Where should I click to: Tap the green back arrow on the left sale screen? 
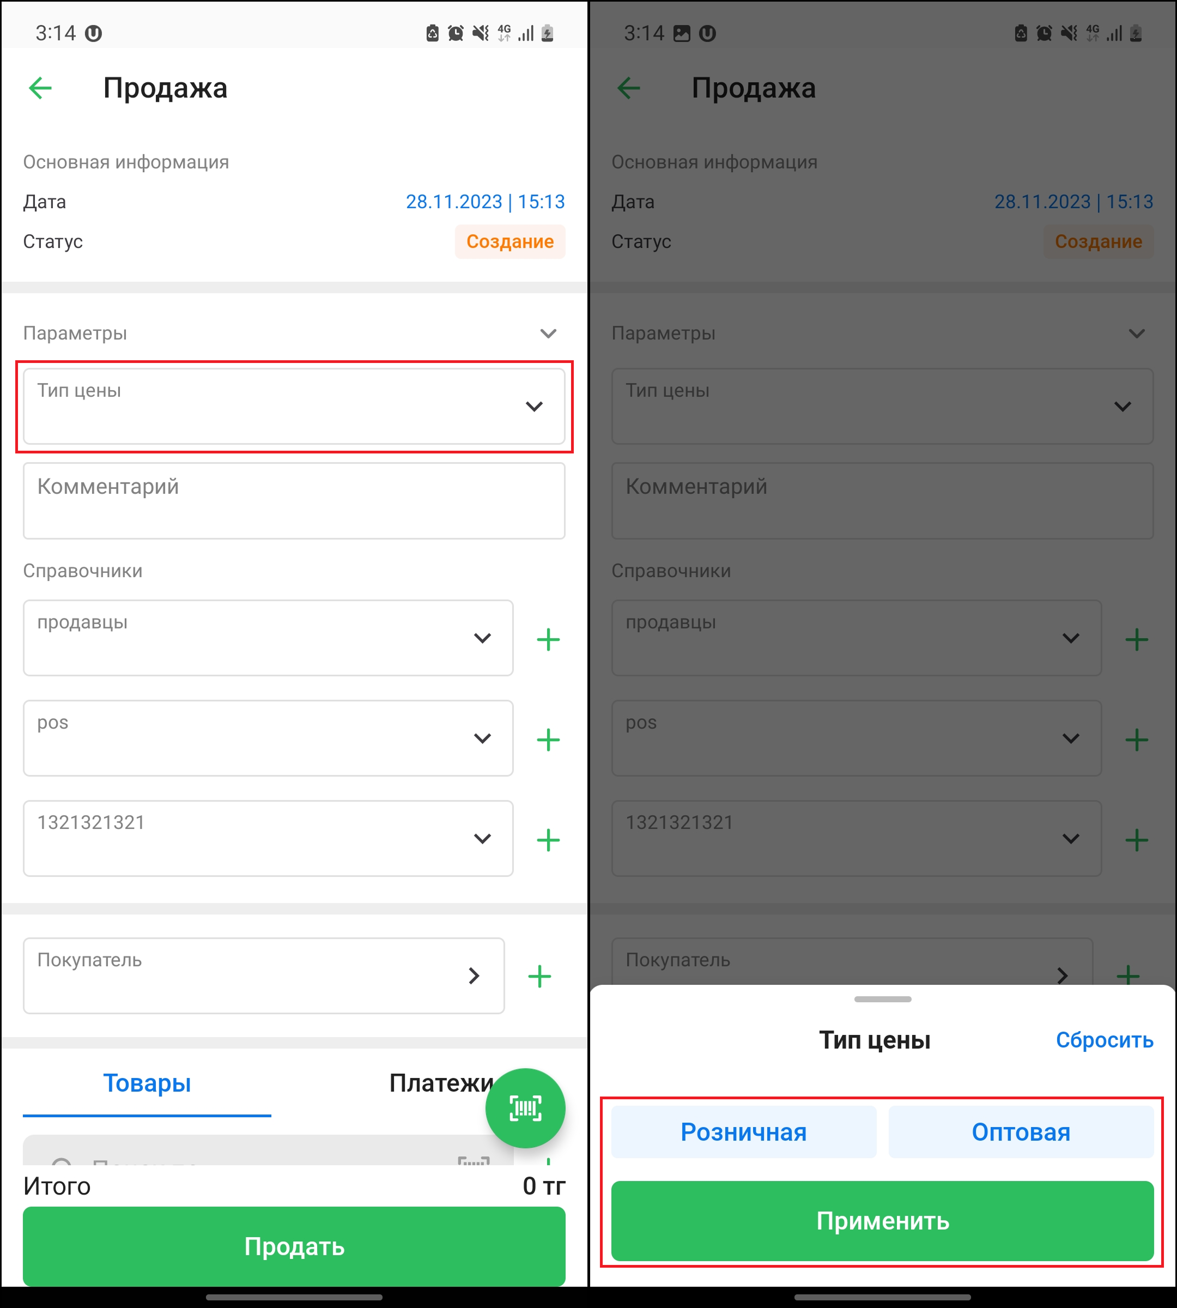tap(40, 88)
